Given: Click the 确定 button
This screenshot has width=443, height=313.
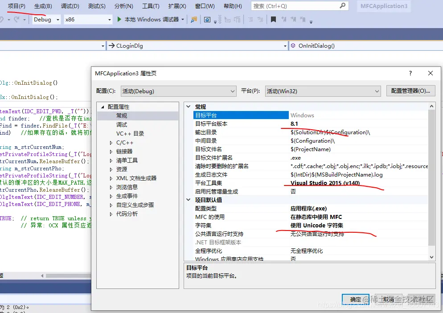Looking at the screenshot, I should 355,300.
